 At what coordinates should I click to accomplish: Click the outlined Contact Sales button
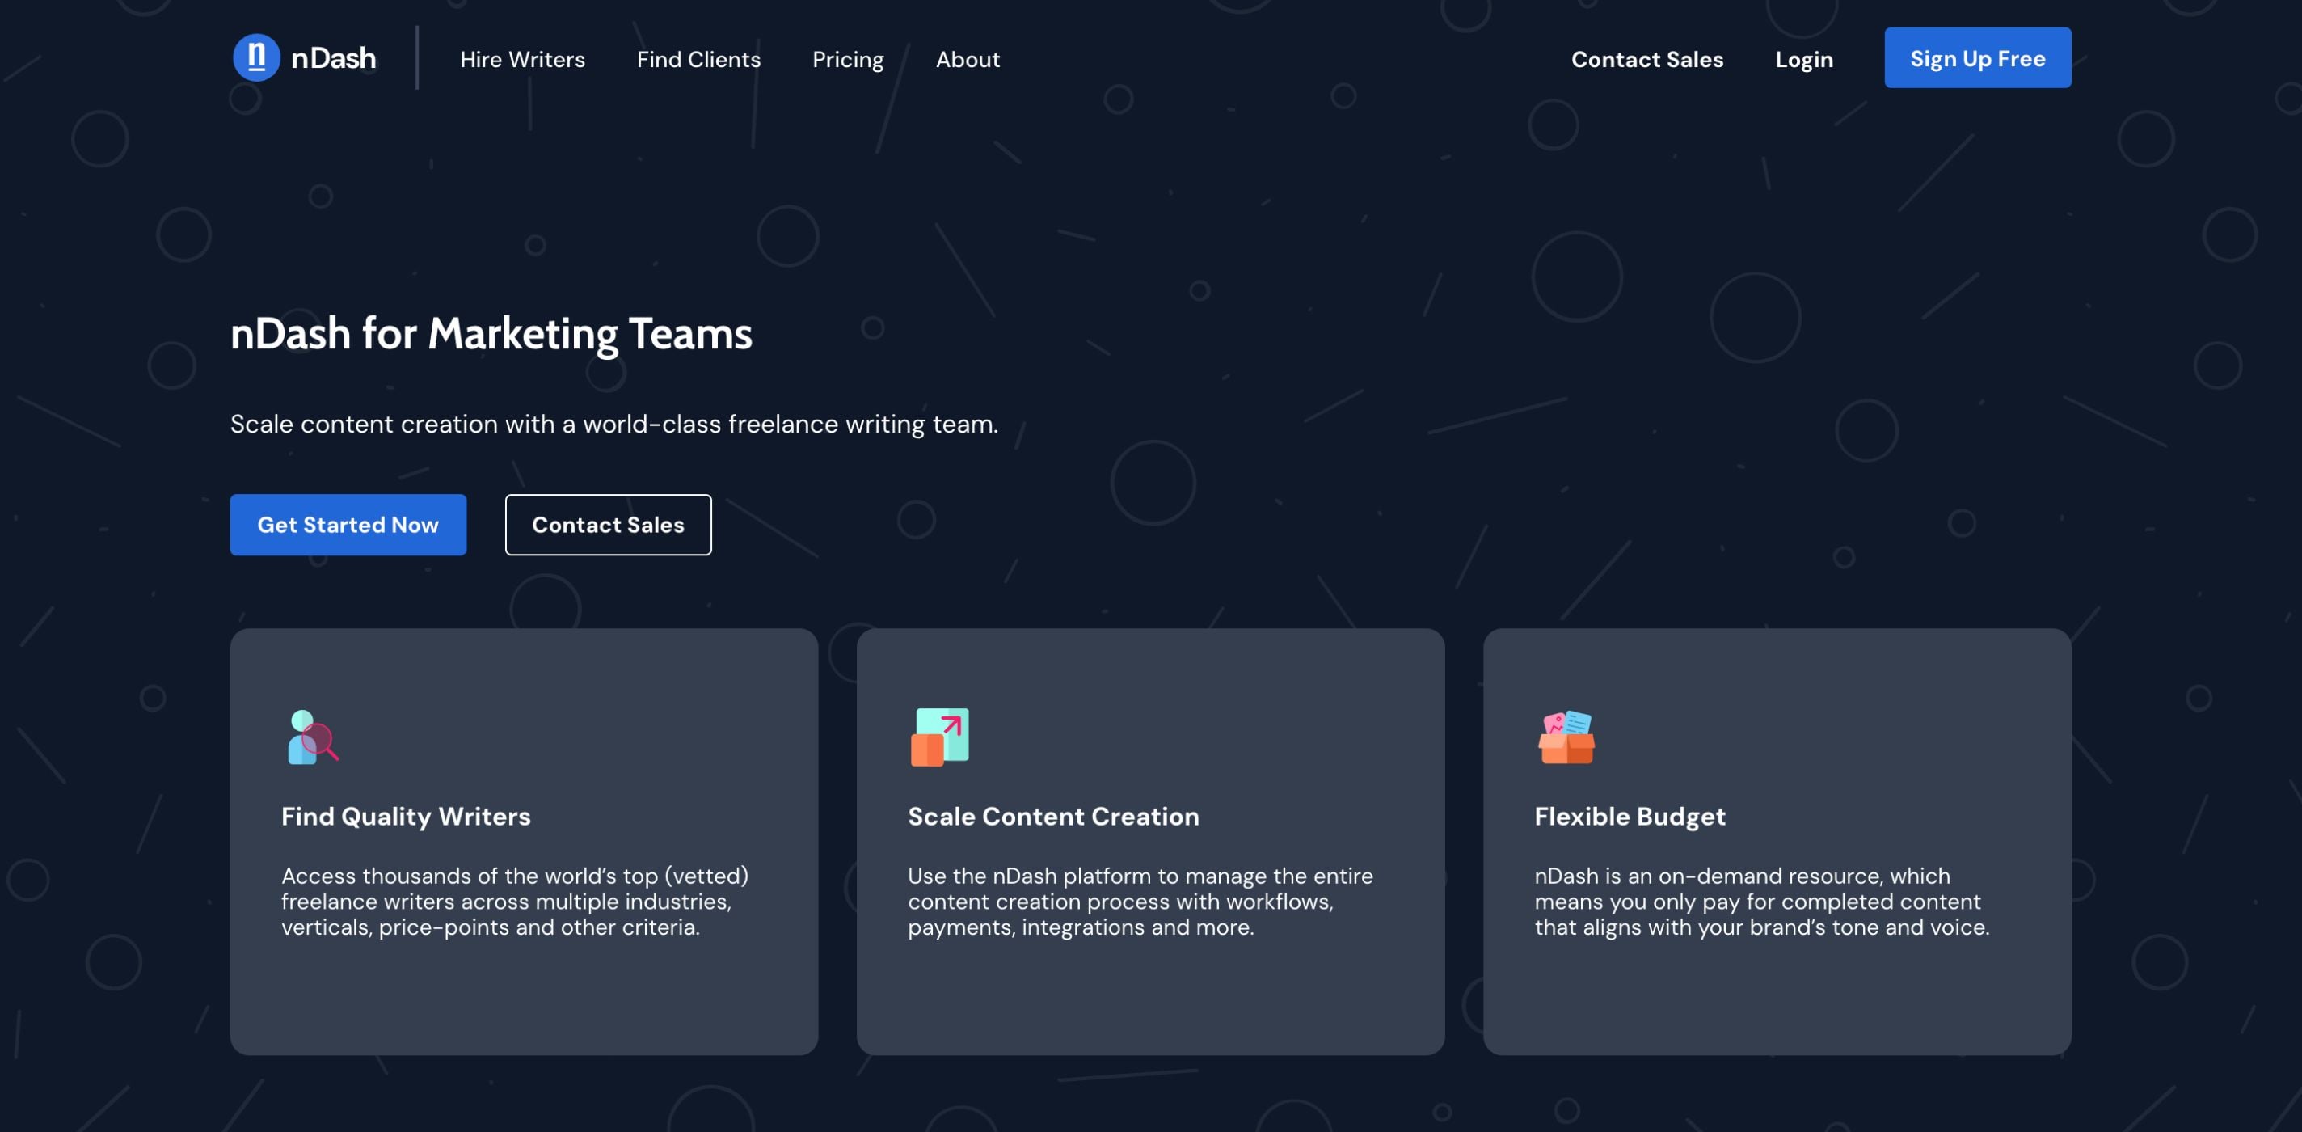coord(608,525)
